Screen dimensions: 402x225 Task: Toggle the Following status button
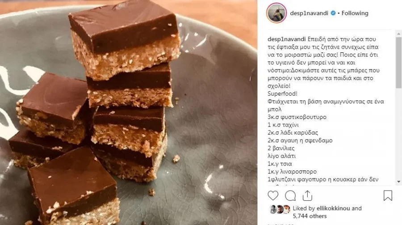point(355,13)
